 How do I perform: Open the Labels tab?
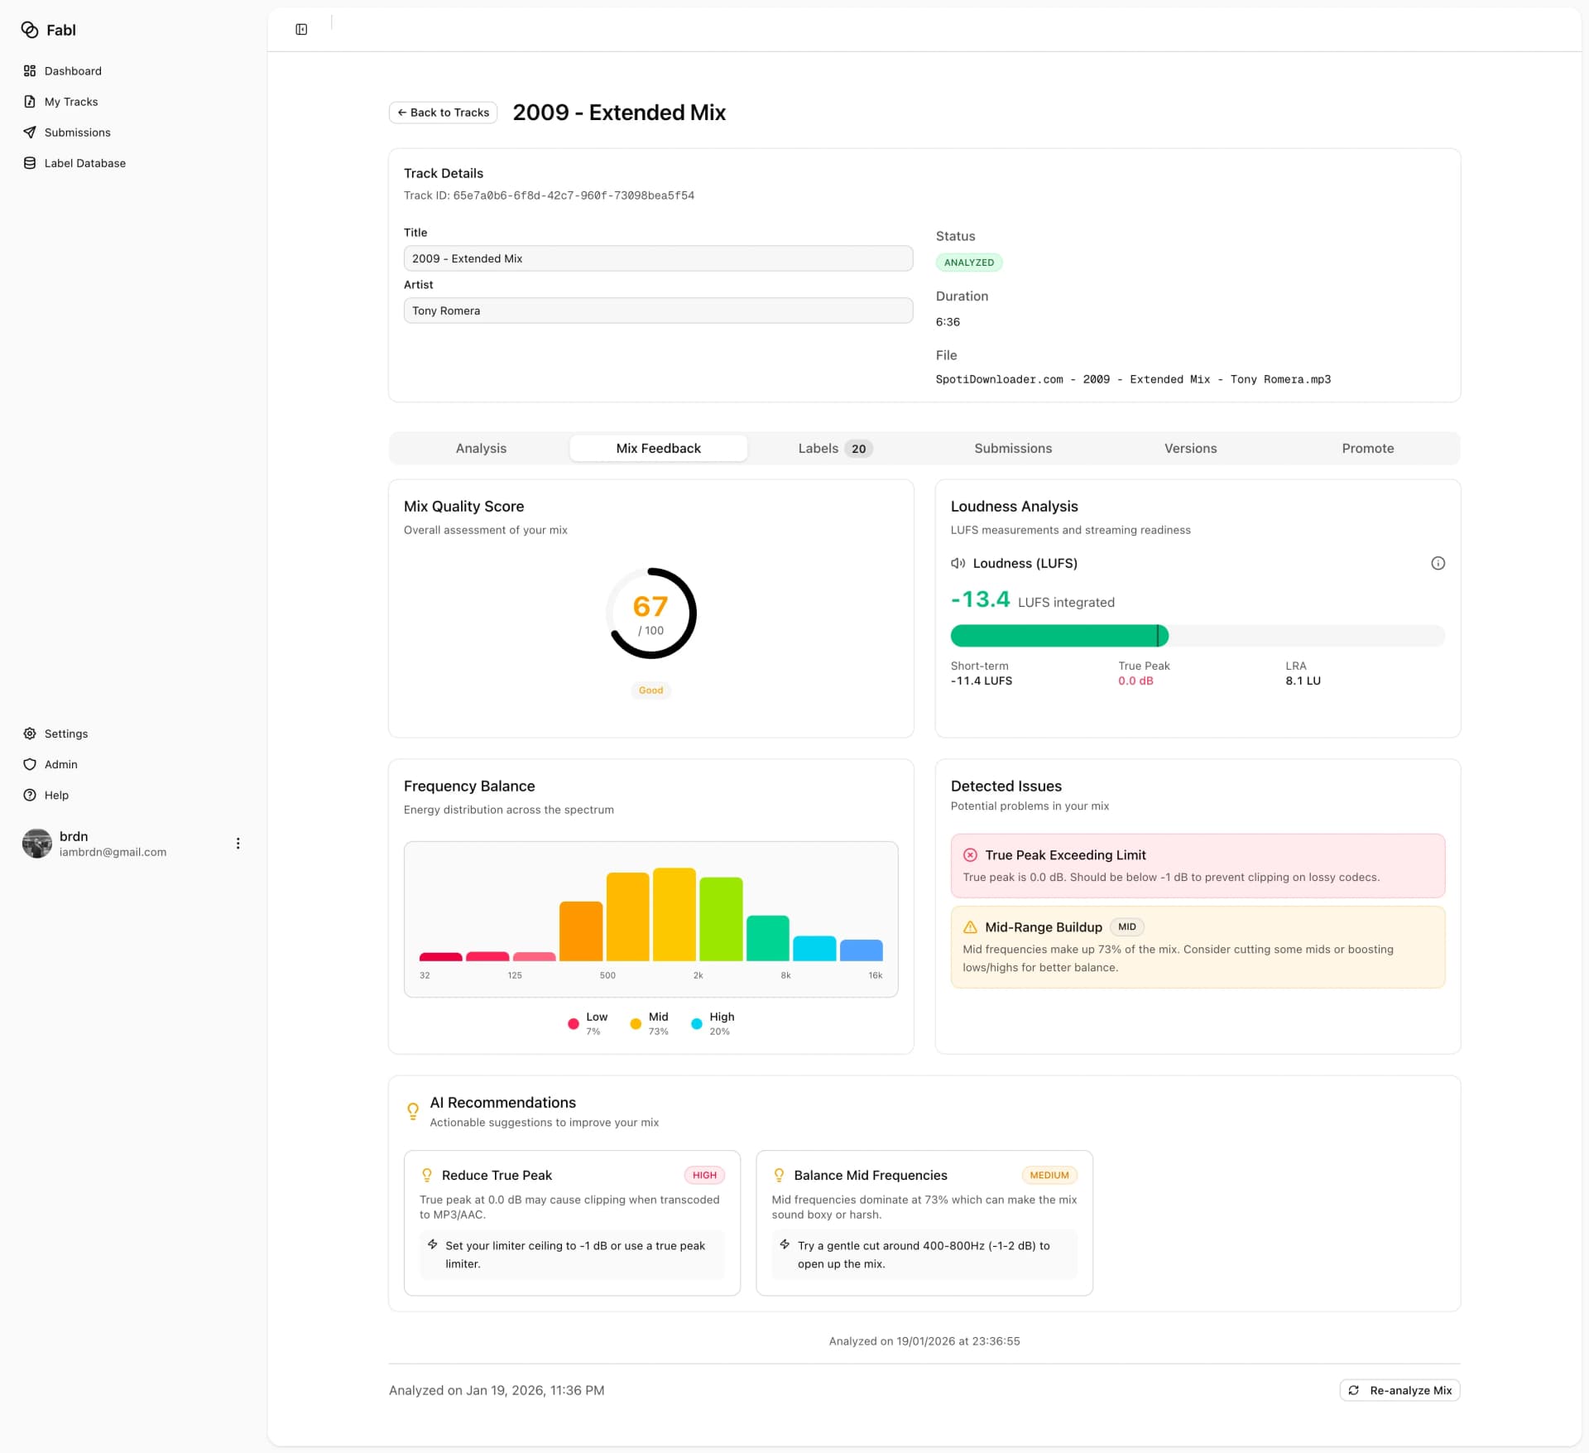click(834, 448)
